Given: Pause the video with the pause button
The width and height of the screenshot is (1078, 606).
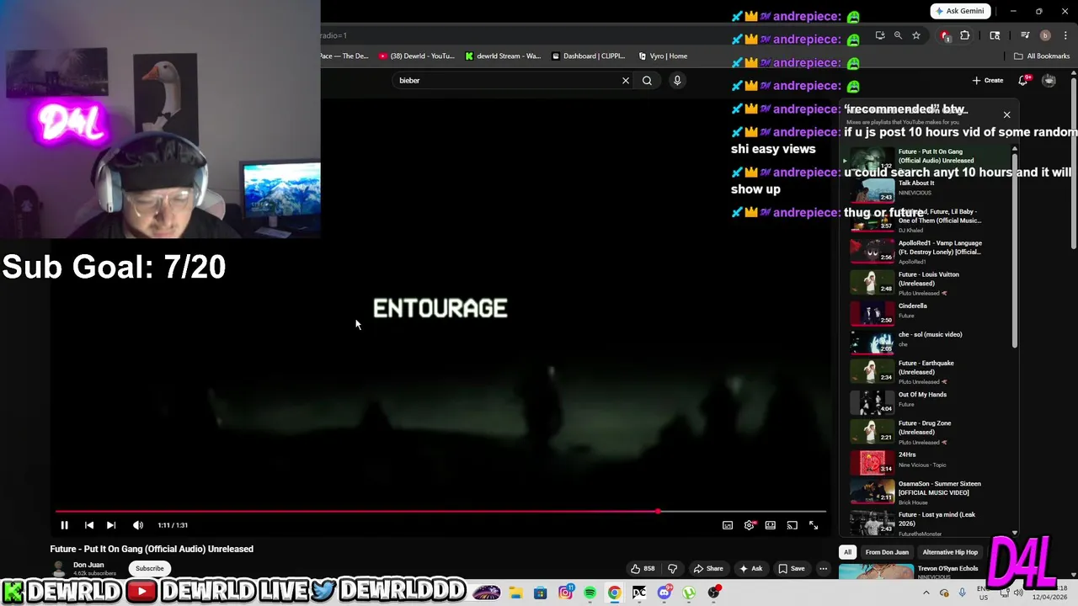Looking at the screenshot, I should 64,525.
